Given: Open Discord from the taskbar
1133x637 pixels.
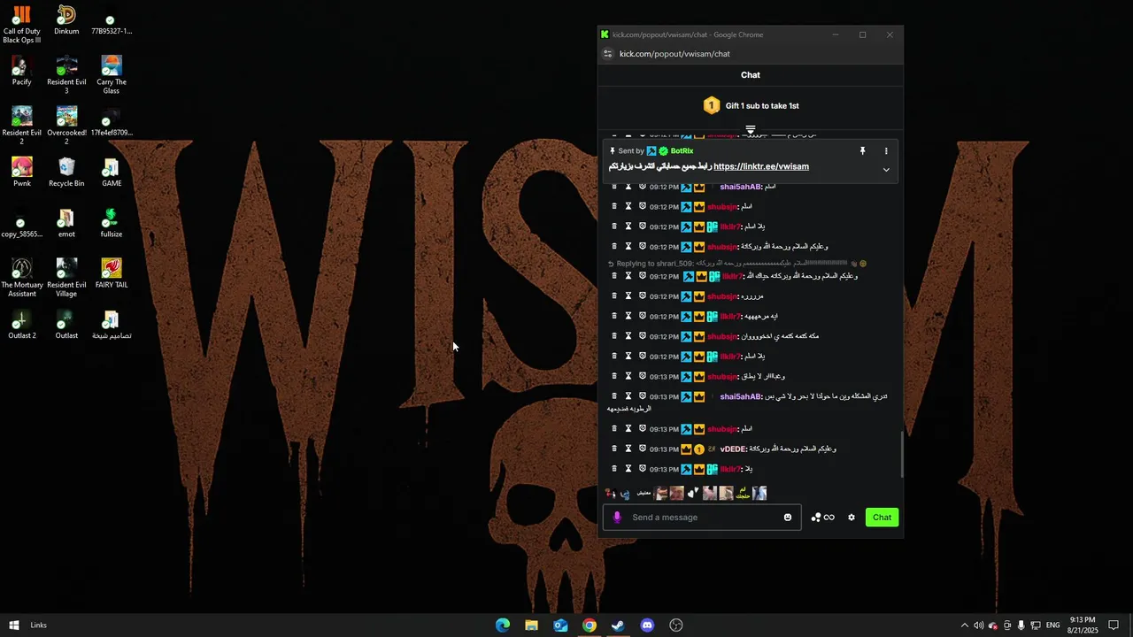Looking at the screenshot, I should [647, 625].
